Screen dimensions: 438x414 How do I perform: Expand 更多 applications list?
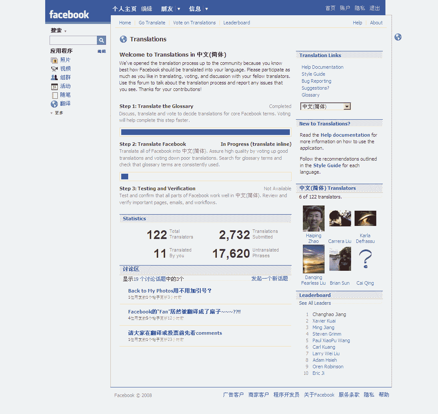pos(57,113)
